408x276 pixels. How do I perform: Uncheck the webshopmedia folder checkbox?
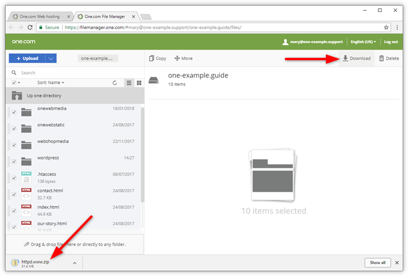(x=14, y=145)
